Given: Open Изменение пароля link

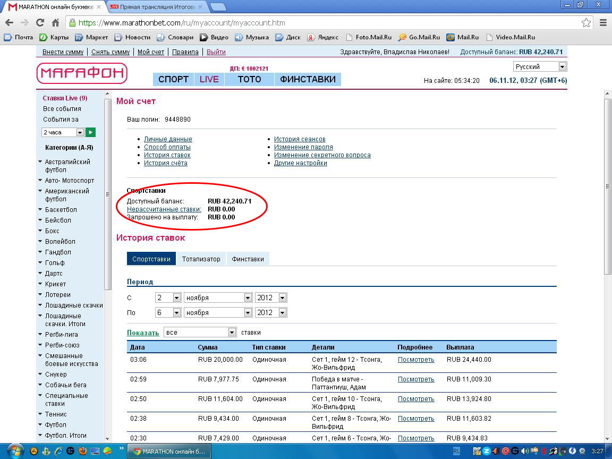Looking at the screenshot, I should [x=303, y=147].
